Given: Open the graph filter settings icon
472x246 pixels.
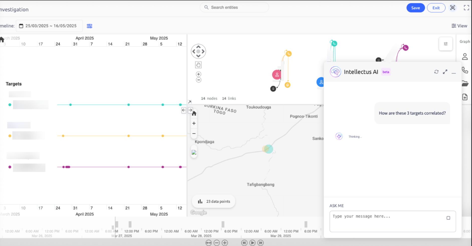Looking at the screenshot, I should [445, 44].
